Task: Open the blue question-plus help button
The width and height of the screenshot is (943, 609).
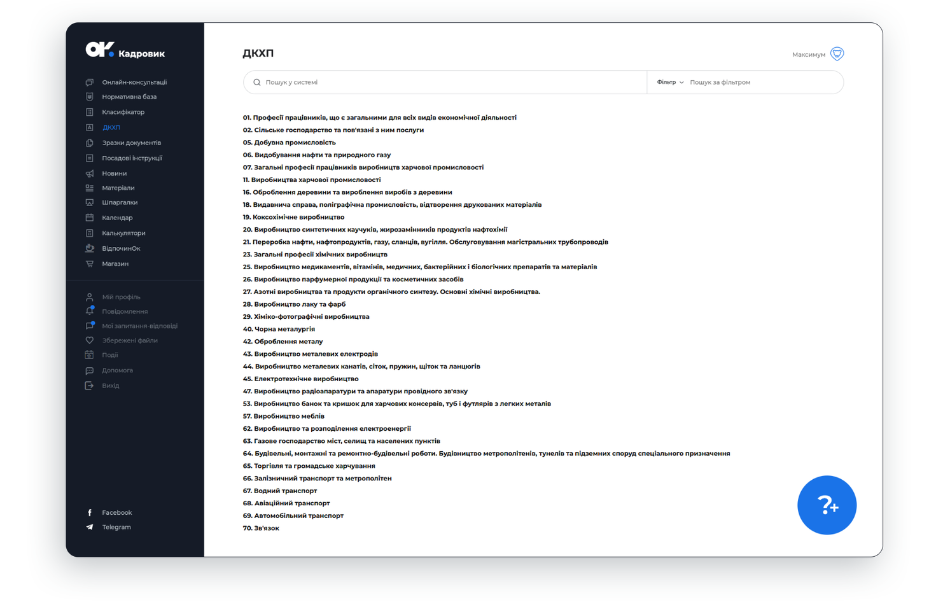Action: tap(827, 505)
